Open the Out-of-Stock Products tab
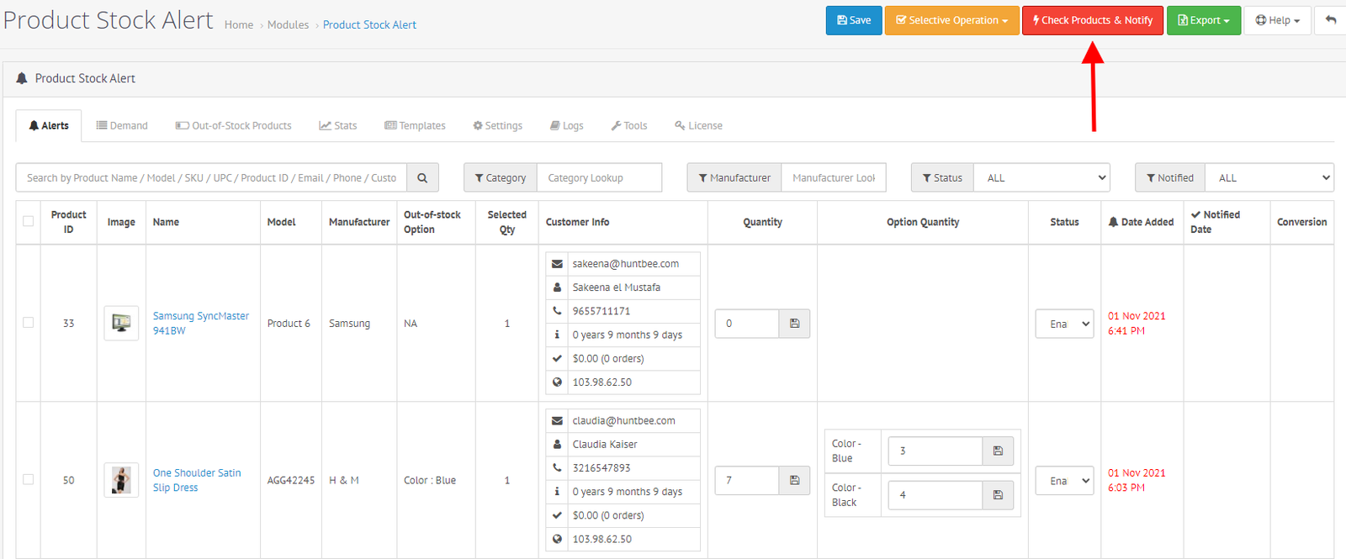This screenshot has height=559, width=1346. [234, 125]
